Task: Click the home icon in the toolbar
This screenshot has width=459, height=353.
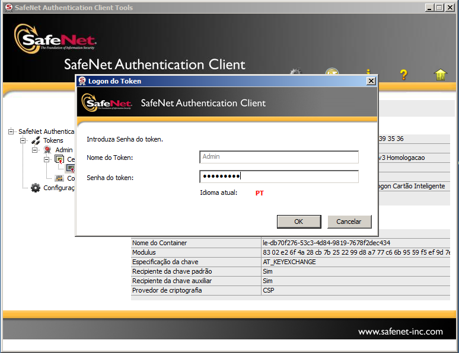Action: 440,75
